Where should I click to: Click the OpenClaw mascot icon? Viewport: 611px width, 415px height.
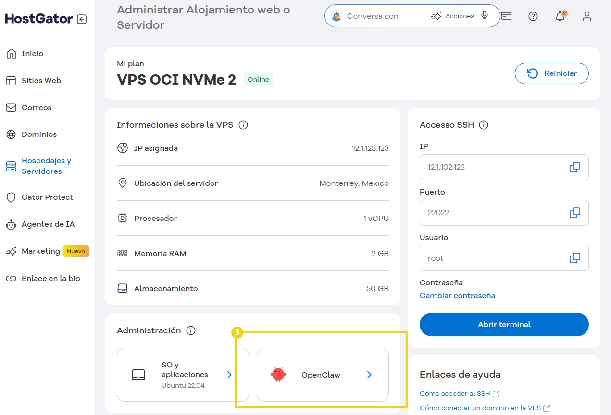pos(279,375)
